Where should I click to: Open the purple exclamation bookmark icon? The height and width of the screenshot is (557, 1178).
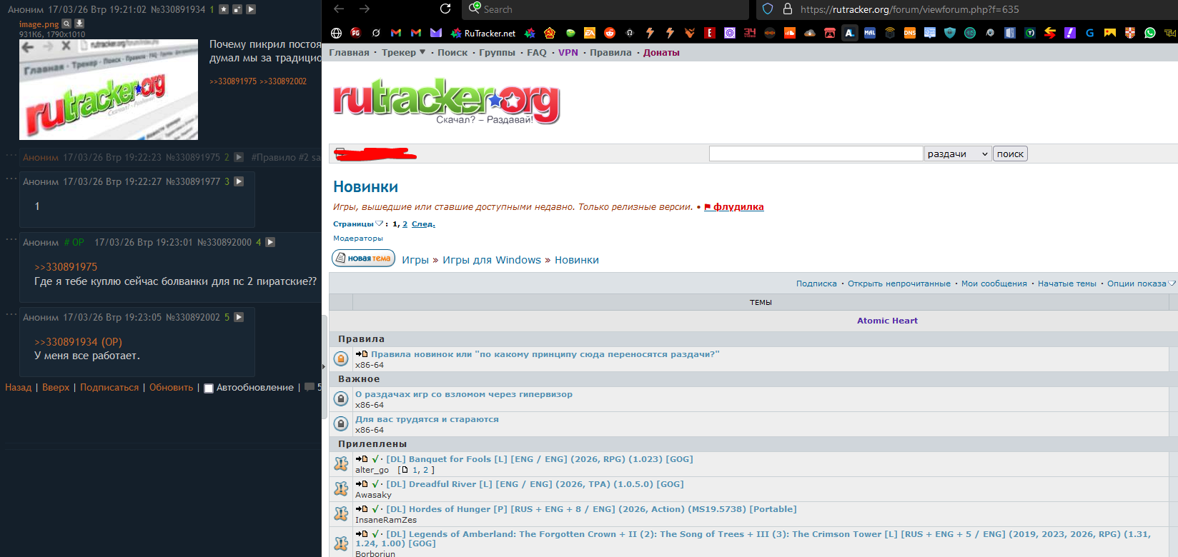pyautogui.click(x=1070, y=33)
